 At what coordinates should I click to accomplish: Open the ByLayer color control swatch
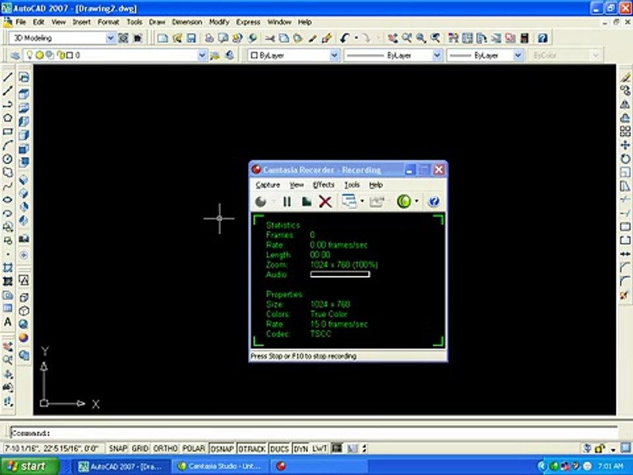293,55
